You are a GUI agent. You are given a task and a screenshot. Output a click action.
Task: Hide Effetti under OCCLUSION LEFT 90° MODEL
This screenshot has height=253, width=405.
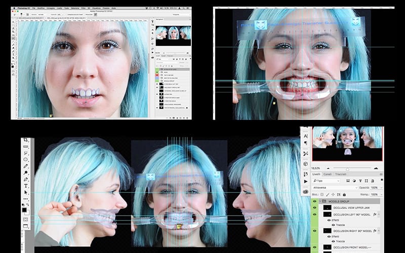coord(329,220)
